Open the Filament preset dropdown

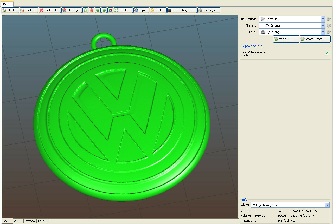tap(323, 25)
